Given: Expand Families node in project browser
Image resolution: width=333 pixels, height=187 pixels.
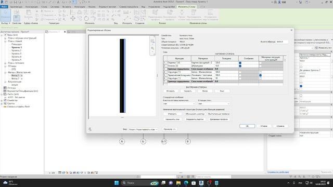Looking at the screenshot, I should (x=2, y=100).
